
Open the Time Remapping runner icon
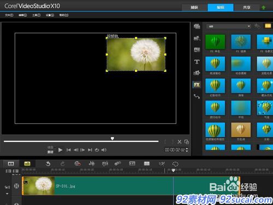[x=162, y=164]
